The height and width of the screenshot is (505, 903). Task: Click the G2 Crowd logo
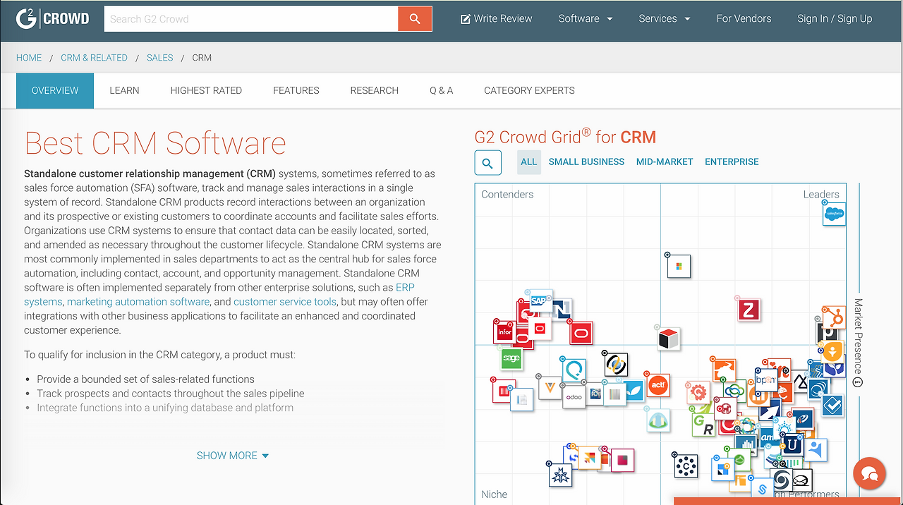pyautogui.click(x=53, y=19)
